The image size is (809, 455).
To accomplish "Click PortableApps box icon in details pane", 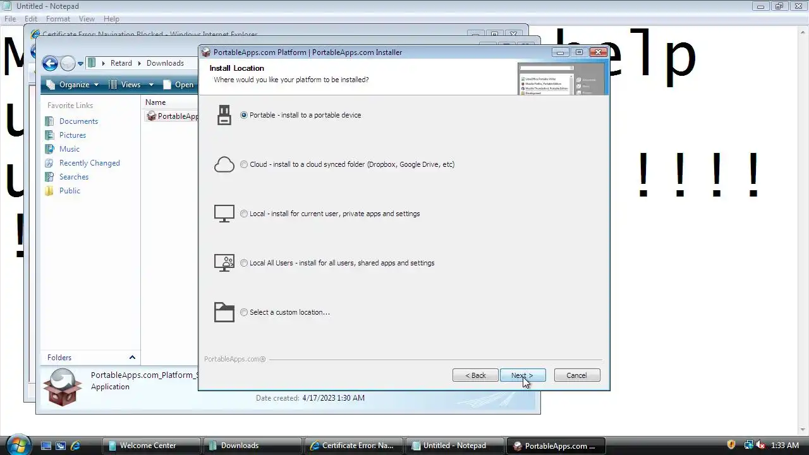I will coord(62,387).
